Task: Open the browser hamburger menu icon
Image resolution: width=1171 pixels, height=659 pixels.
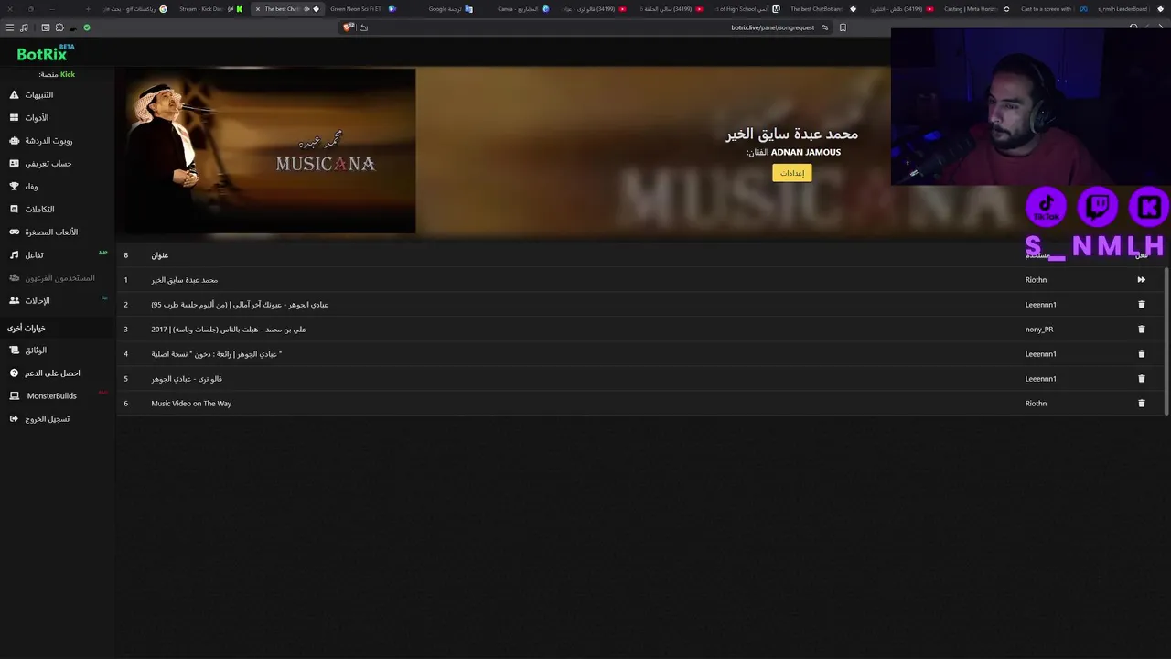Action: click(10, 27)
